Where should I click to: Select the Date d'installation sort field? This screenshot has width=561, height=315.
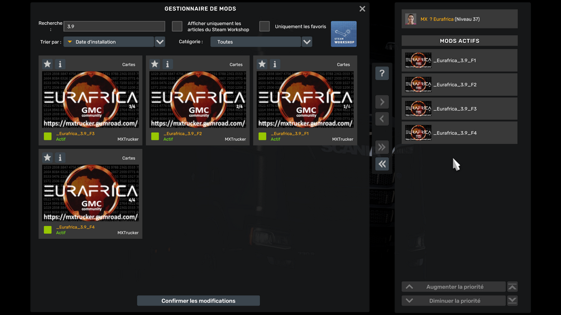point(108,42)
